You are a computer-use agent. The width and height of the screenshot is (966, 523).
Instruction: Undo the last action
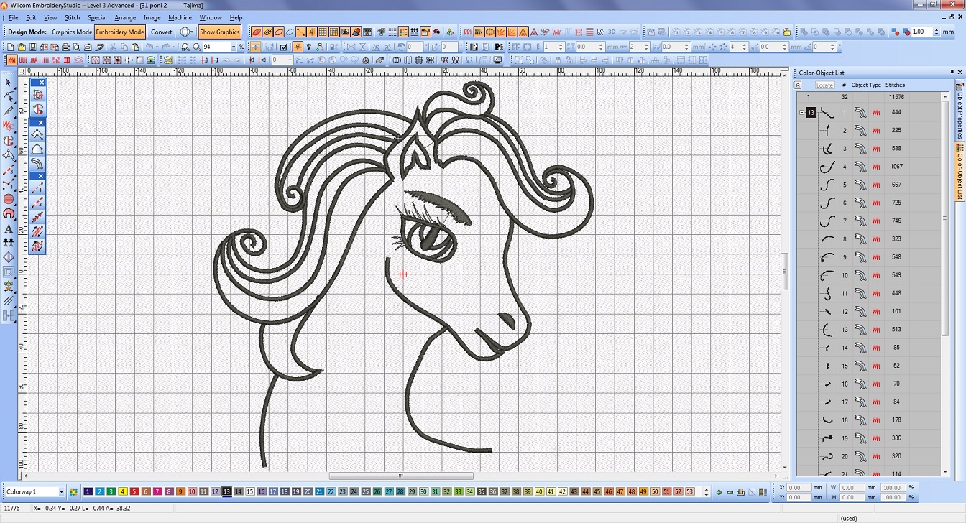[149, 47]
